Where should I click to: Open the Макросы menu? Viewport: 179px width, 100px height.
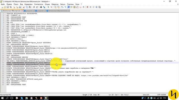55,4
